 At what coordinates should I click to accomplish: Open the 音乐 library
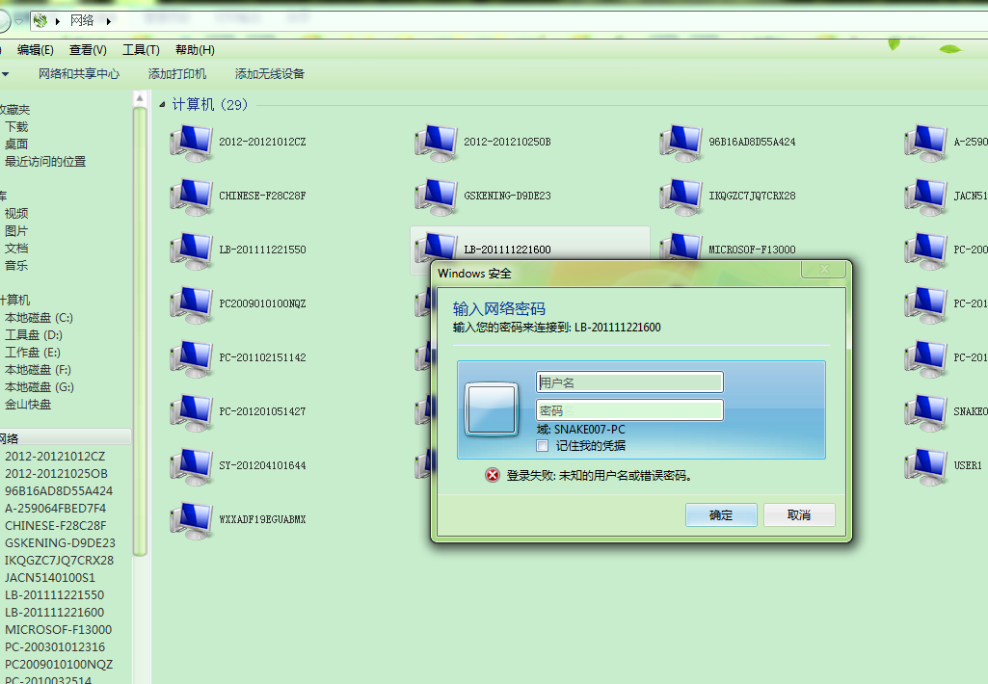[x=16, y=266]
